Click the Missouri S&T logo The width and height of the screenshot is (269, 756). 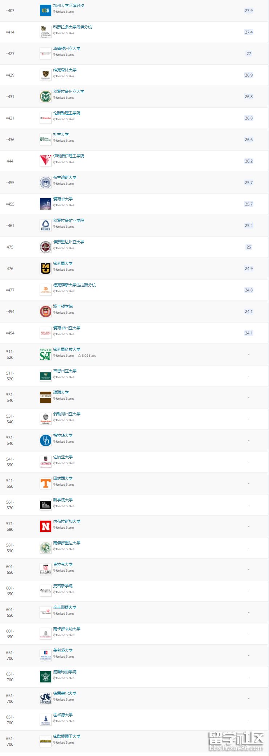45,355
